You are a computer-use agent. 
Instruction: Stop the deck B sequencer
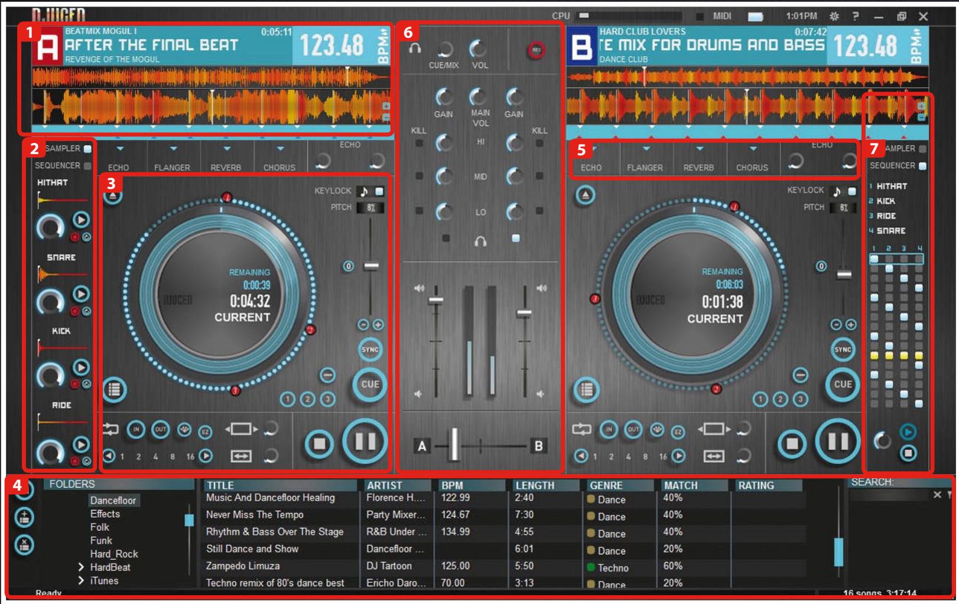tap(908, 453)
